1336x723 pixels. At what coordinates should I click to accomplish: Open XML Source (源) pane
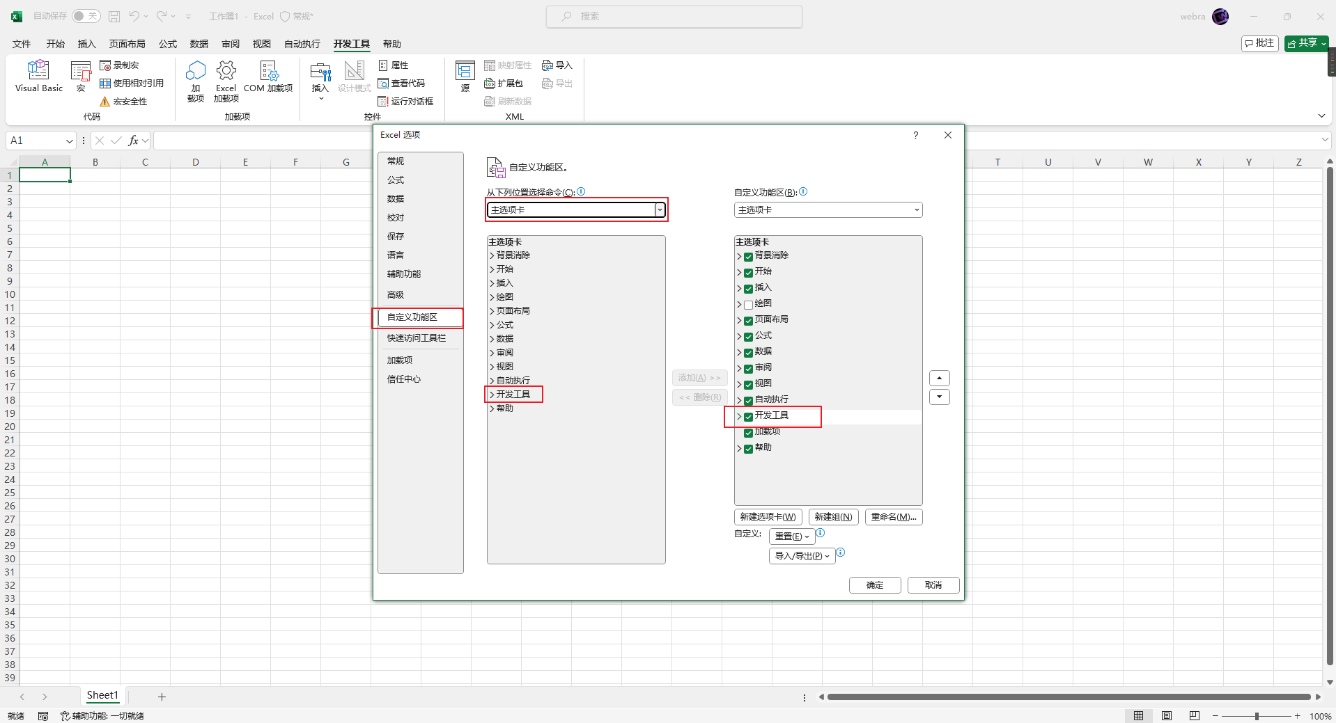[465, 77]
